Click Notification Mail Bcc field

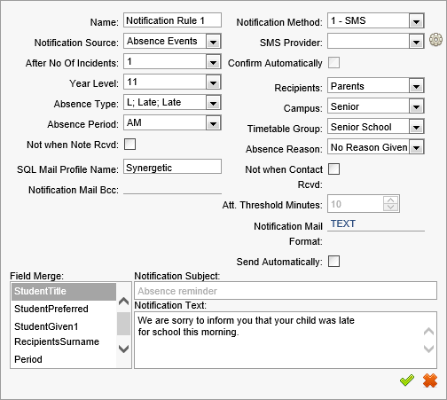point(172,189)
